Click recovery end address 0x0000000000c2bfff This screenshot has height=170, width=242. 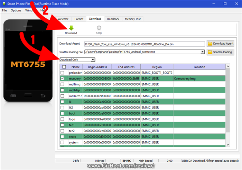point(126,78)
